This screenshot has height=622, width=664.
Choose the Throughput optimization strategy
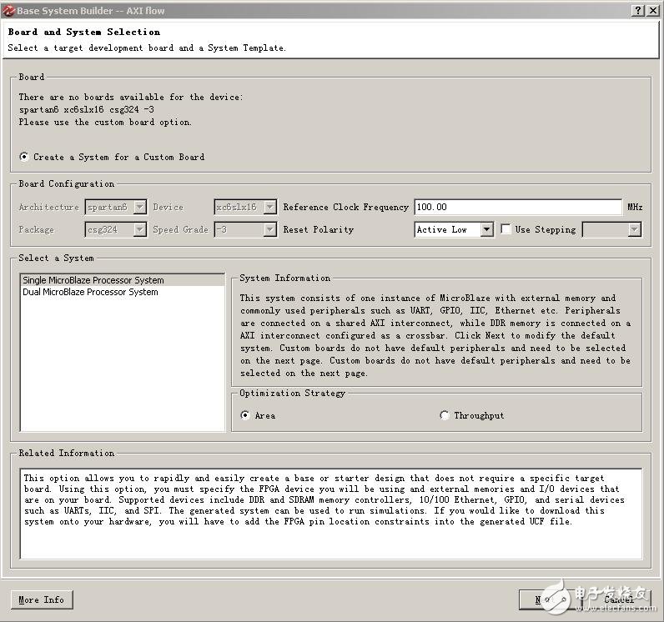tap(445, 415)
